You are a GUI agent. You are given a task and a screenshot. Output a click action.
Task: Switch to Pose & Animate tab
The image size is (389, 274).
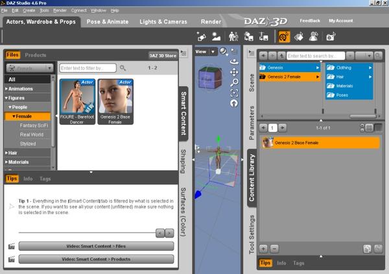(108, 21)
